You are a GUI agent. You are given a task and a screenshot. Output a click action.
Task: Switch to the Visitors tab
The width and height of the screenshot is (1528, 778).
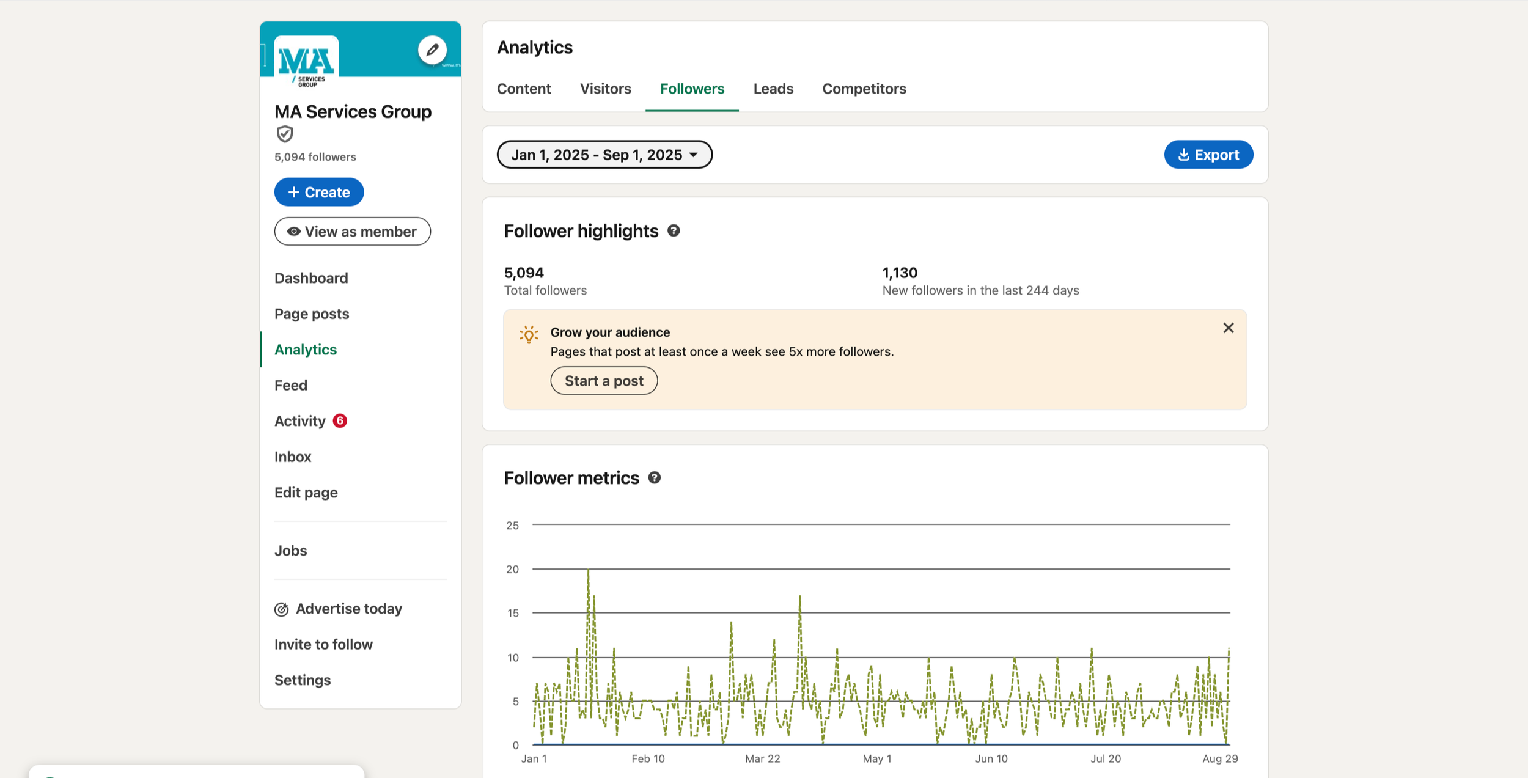point(606,89)
